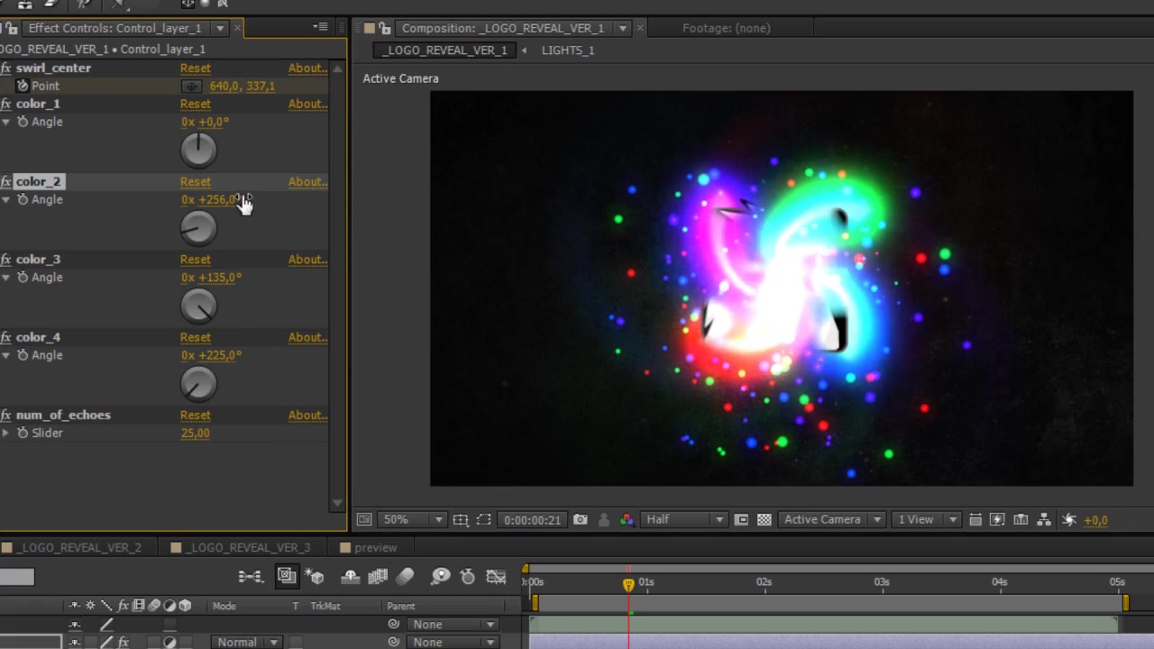This screenshot has width=1154, height=649.
Task: Click the num_of_echoes slider value 25,00
Action: click(x=196, y=433)
